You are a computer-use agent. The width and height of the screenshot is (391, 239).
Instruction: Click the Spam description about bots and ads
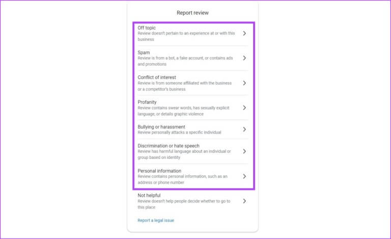[x=185, y=61]
